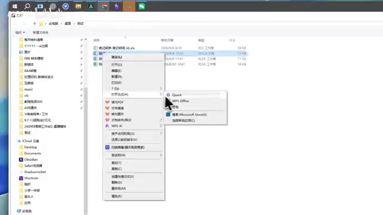Select the ob folder in navigation pane
The width and height of the screenshot is (383, 215).
coord(26,96)
